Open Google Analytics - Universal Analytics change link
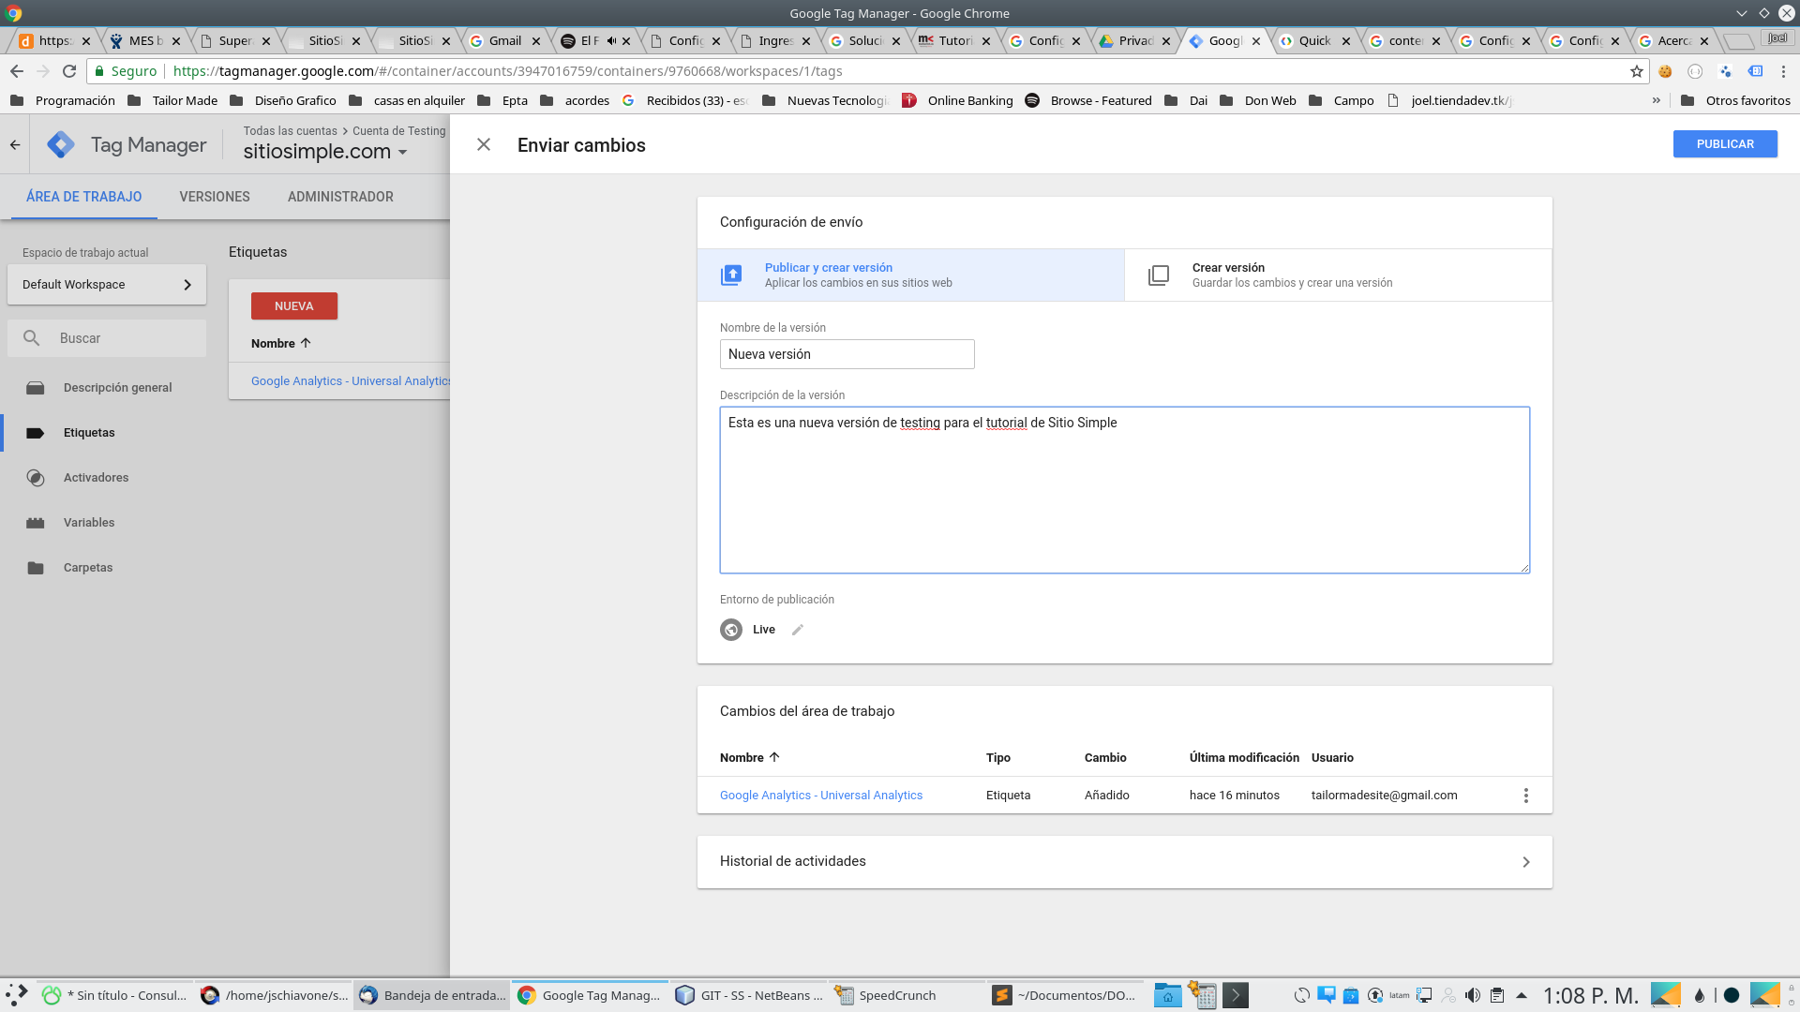1800x1012 pixels. [821, 796]
